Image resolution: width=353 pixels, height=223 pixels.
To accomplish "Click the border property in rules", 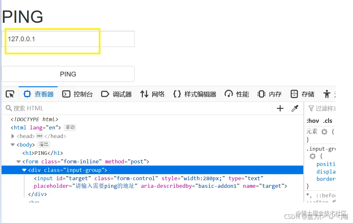I will tap(326, 179).
